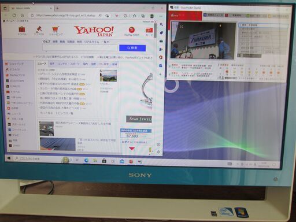The image size is (296, 222).
Task: Open the landscape news photo thumbnail
Action: pos(108,76)
